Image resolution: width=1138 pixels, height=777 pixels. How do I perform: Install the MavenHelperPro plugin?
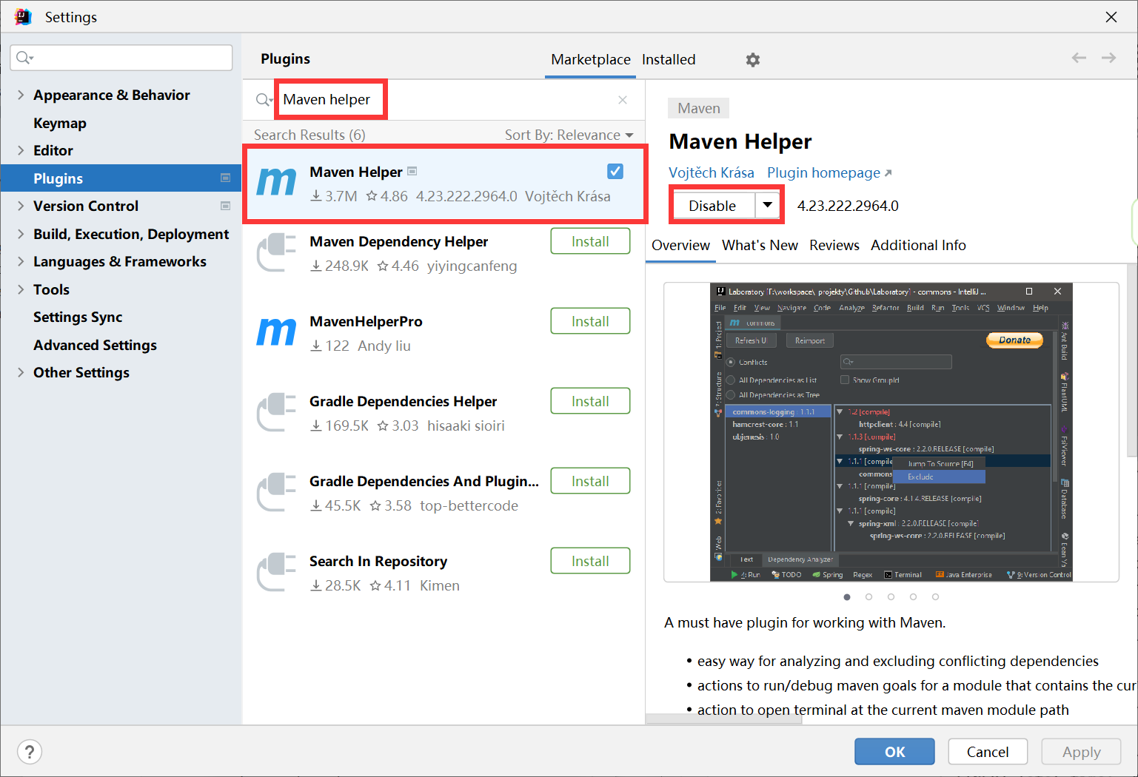(x=590, y=321)
